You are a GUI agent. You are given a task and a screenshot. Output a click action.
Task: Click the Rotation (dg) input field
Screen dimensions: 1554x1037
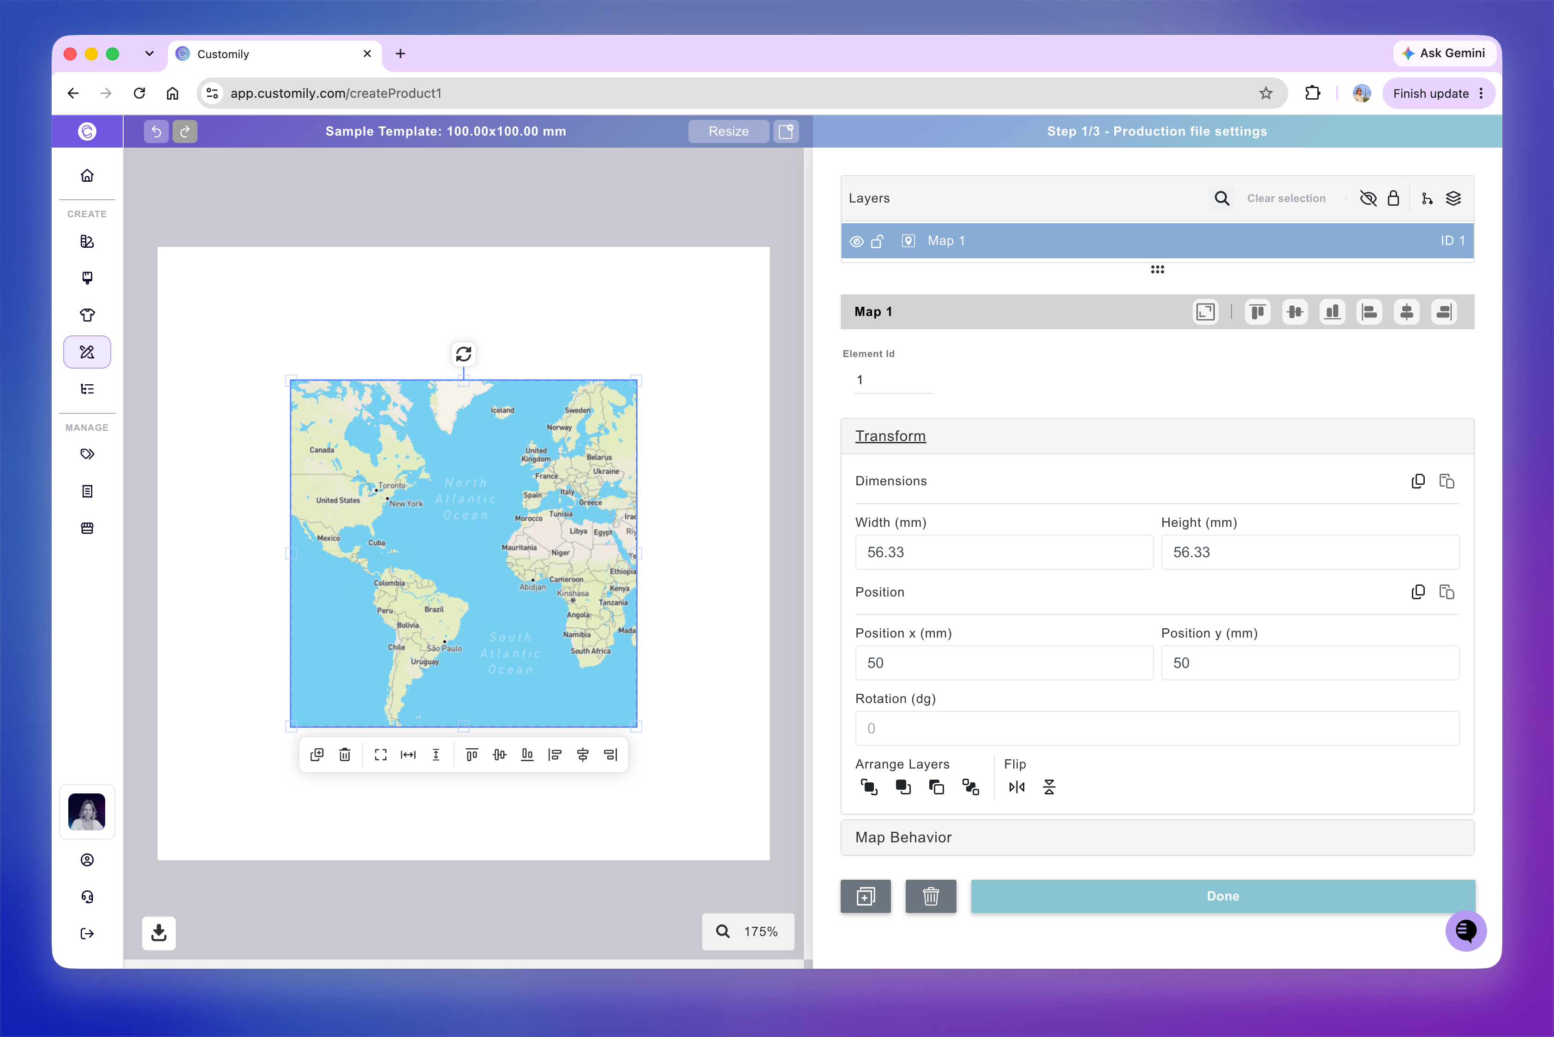click(x=1157, y=728)
